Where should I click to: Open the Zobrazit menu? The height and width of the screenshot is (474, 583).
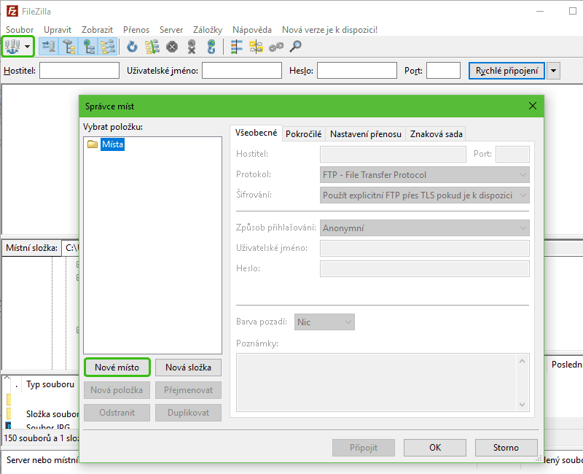click(x=97, y=30)
